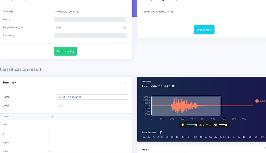266x153 pixels.
Task: Click the bird count value 1
Action: [x=49, y=124]
